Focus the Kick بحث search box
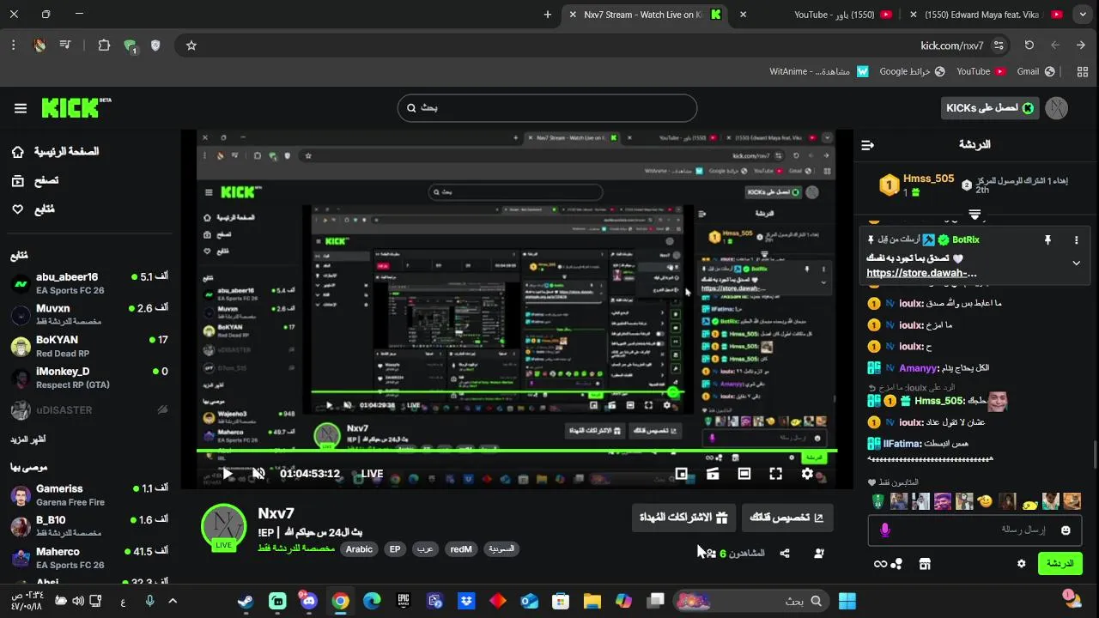 point(547,108)
